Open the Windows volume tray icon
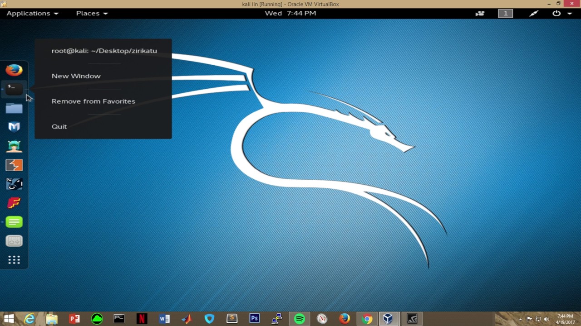The image size is (581, 326). pyautogui.click(x=547, y=319)
